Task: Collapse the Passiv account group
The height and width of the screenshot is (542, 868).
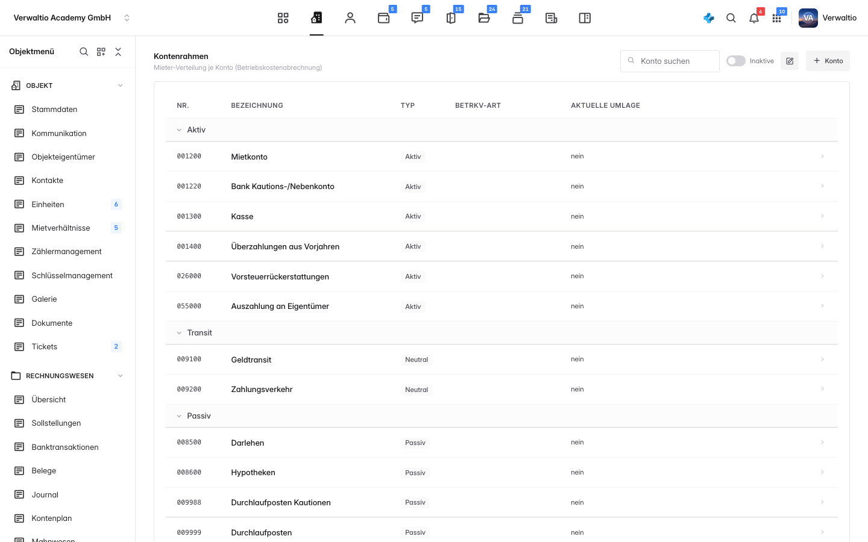Action: click(x=179, y=416)
